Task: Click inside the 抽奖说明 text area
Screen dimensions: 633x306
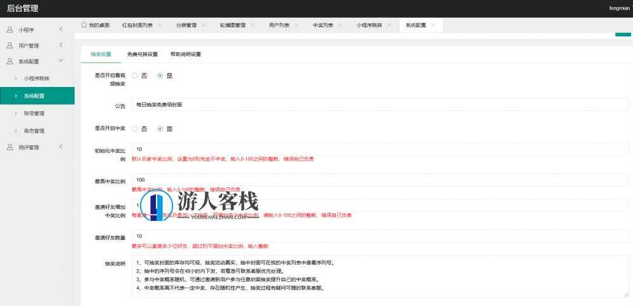Action: pyautogui.click(x=380, y=276)
